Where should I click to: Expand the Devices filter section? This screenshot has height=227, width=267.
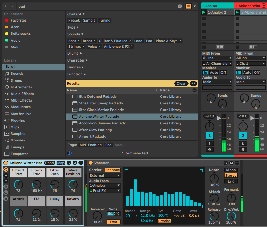click(x=76, y=67)
